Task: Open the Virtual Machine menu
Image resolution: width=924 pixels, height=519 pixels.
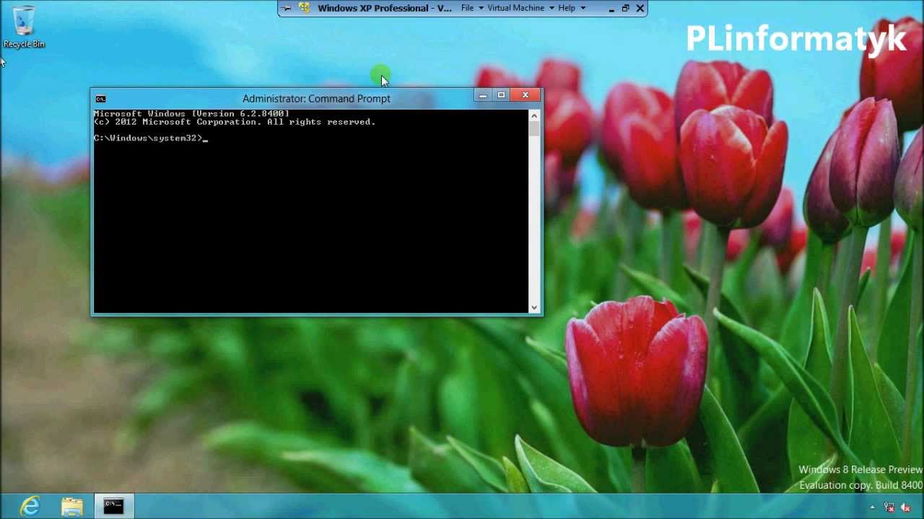Action: [515, 8]
